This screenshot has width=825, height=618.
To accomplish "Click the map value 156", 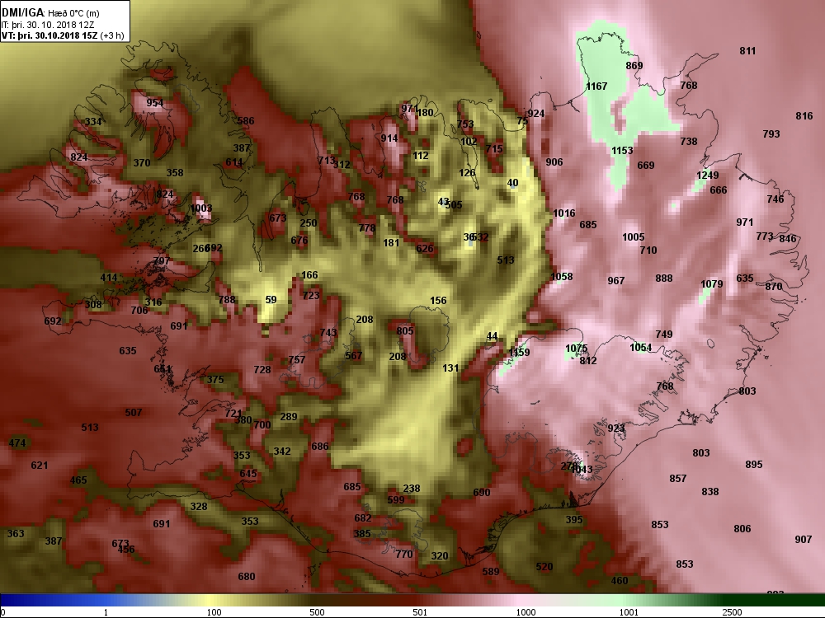I will coord(438,301).
